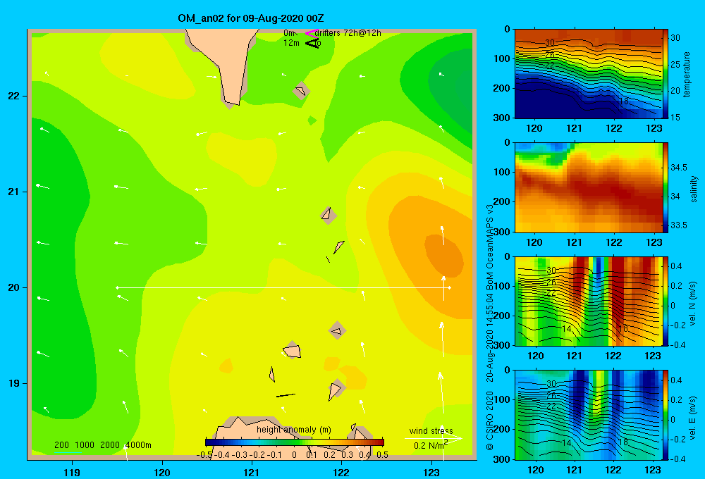
Task: Click the 'vel. N (m/s)' axis label
Action: (693, 304)
